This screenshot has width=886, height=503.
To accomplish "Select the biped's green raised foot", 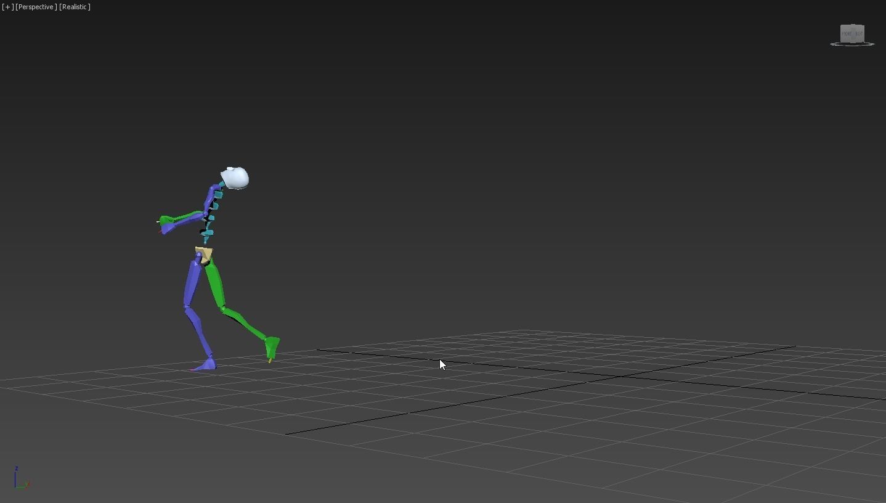I will click(x=272, y=347).
